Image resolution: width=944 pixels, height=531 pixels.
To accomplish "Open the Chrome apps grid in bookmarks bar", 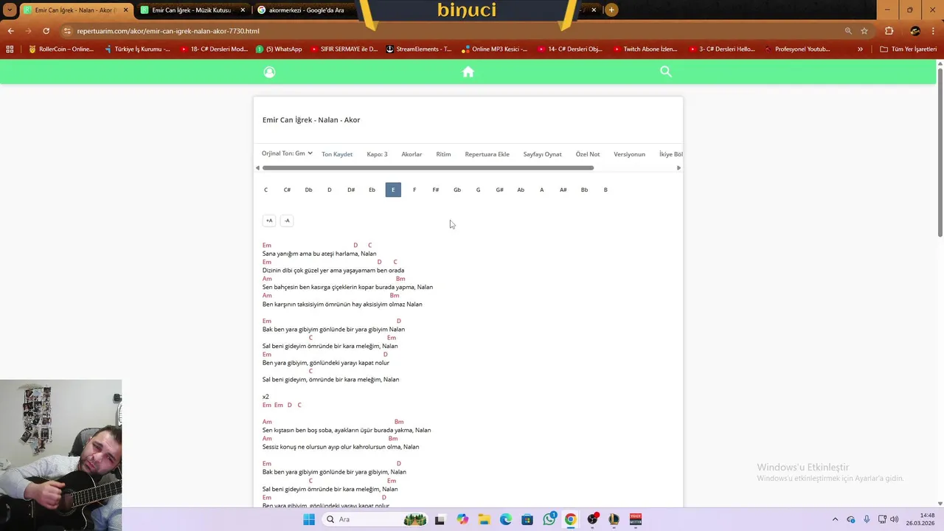I will tap(10, 49).
